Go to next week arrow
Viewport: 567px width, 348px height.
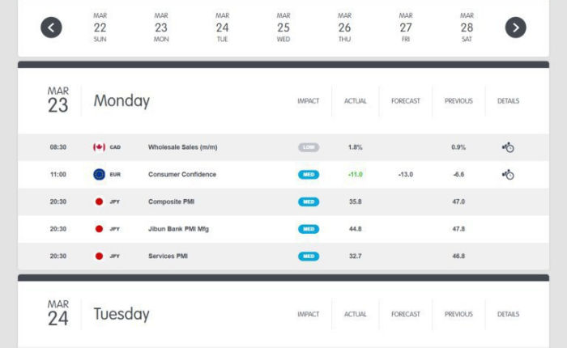515,28
